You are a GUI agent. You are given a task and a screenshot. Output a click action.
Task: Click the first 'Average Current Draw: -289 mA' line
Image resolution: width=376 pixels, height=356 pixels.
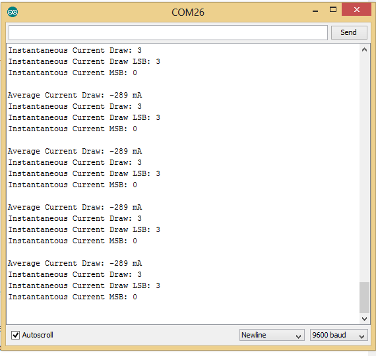pos(75,95)
